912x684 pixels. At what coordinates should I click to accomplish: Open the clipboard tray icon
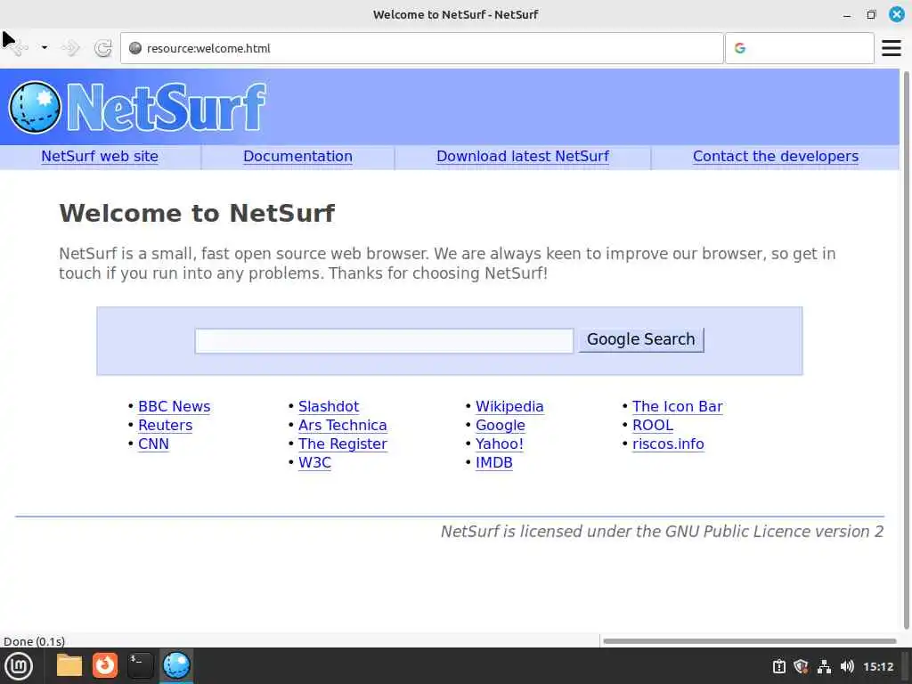[x=778, y=666]
